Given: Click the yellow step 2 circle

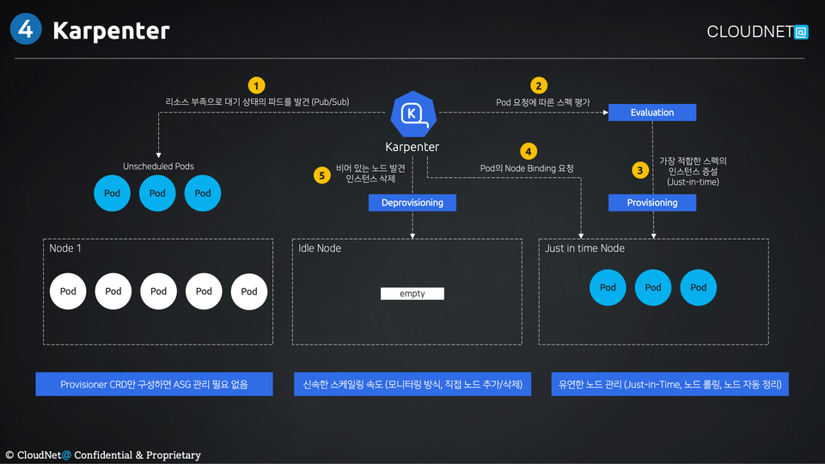Looking at the screenshot, I should [x=538, y=85].
